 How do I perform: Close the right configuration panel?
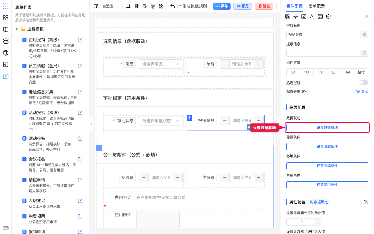click(367, 16)
